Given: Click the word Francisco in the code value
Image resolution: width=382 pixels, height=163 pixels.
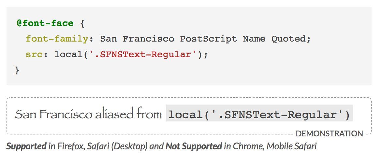Looking at the screenshot, I should [x=148, y=39].
